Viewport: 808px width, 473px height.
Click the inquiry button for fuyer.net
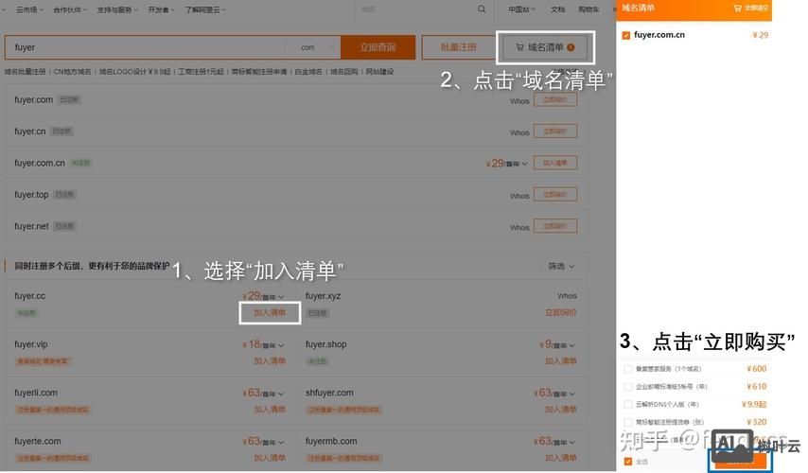[555, 226]
